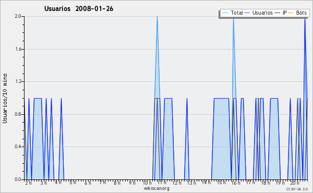Click the '13 h' x-axis label
The height and width of the screenshot is (193, 313).
coord(191,183)
